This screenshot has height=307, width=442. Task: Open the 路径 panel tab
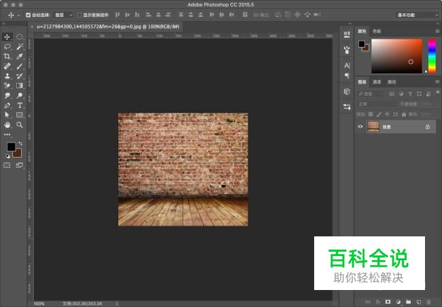click(x=392, y=82)
